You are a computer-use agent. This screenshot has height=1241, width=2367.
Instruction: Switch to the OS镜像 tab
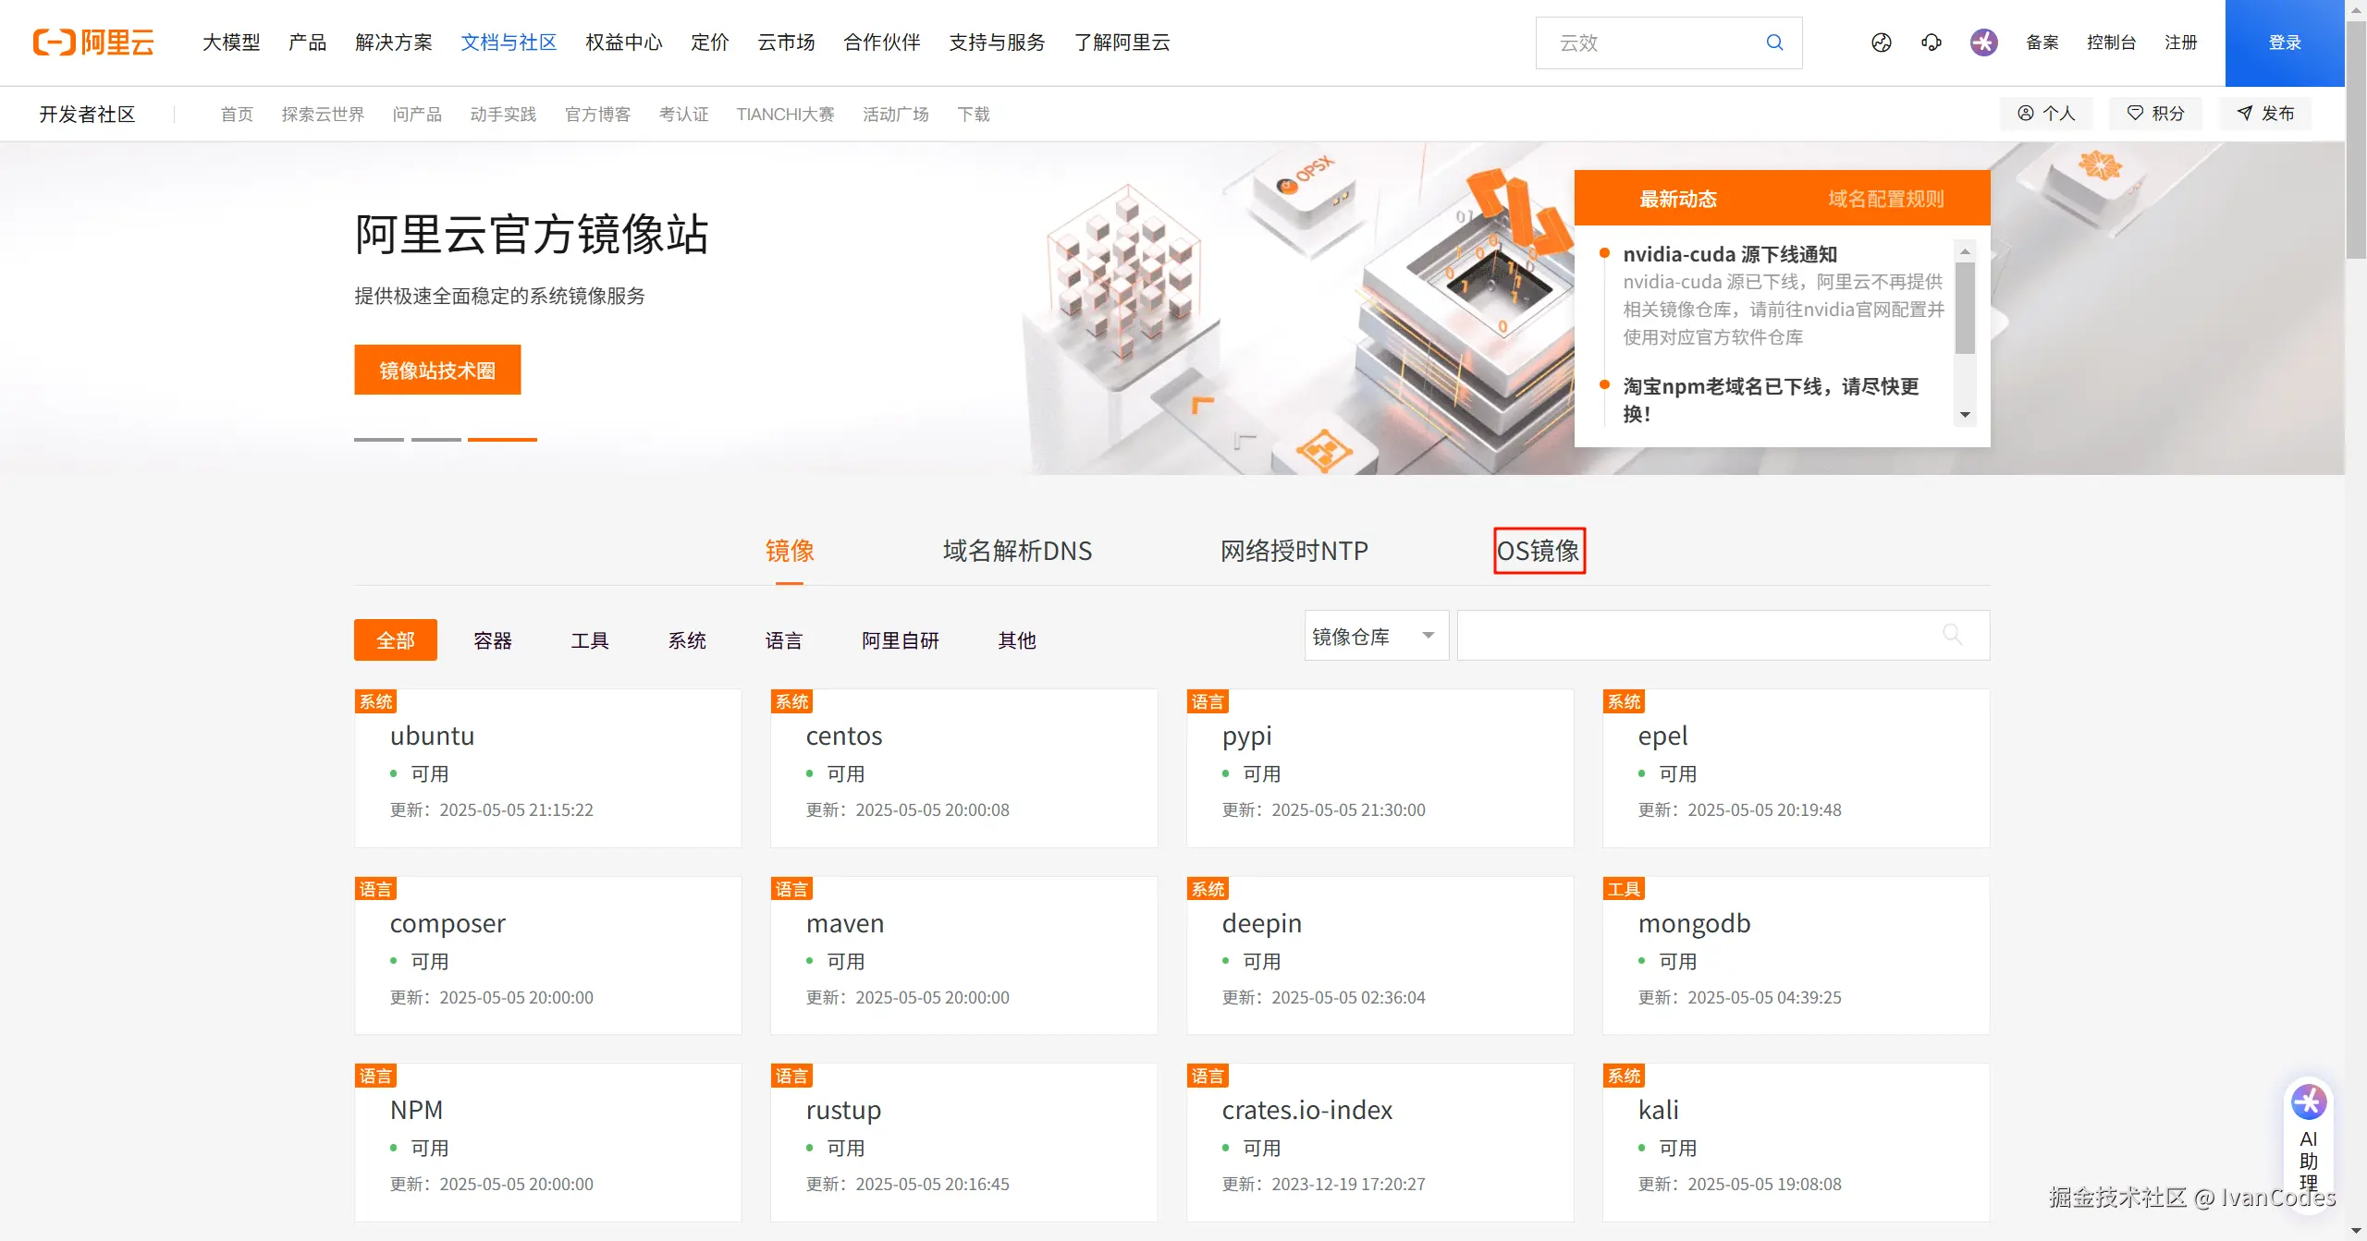pos(1539,550)
